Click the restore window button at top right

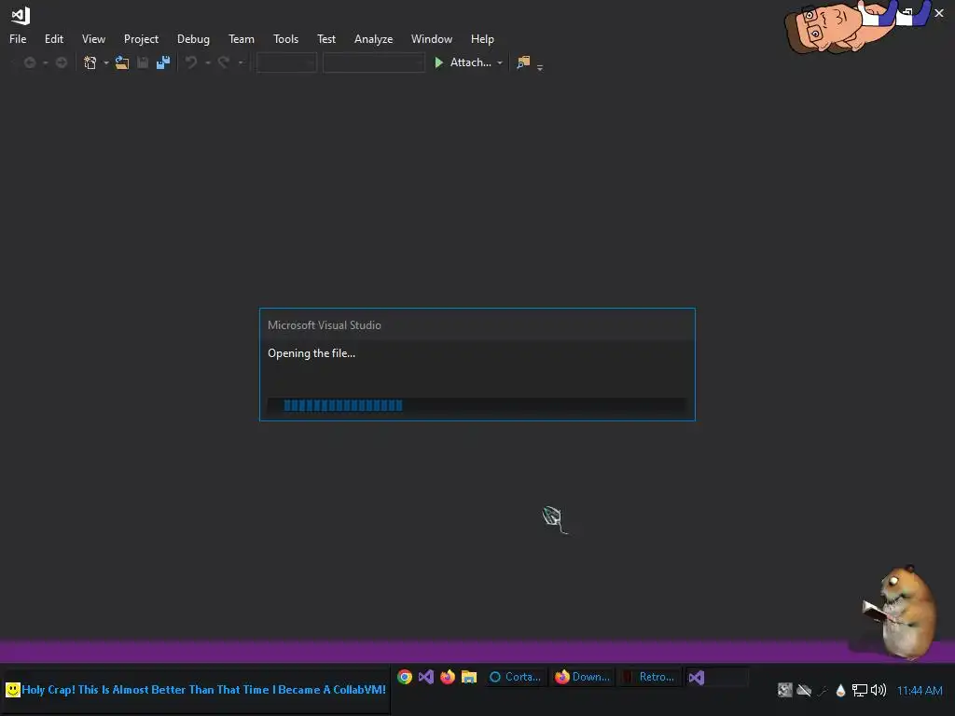(907, 13)
